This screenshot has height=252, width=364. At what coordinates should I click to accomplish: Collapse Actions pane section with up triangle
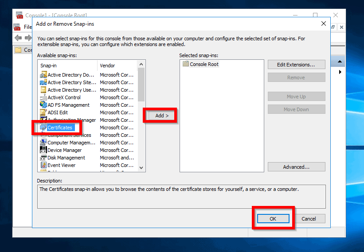pos(340,62)
